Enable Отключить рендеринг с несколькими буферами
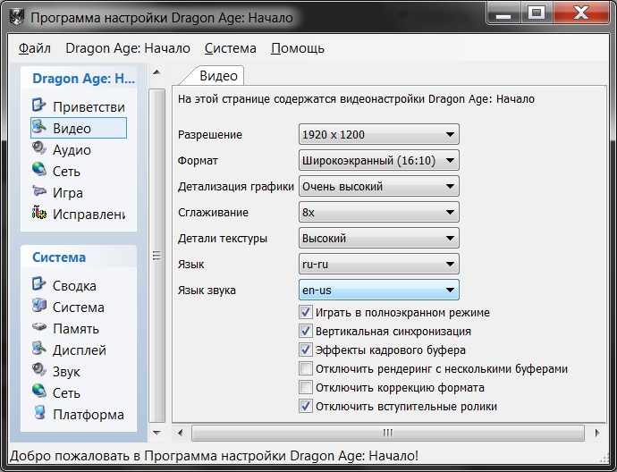This screenshot has height=472, width=617. pos(306,368)
